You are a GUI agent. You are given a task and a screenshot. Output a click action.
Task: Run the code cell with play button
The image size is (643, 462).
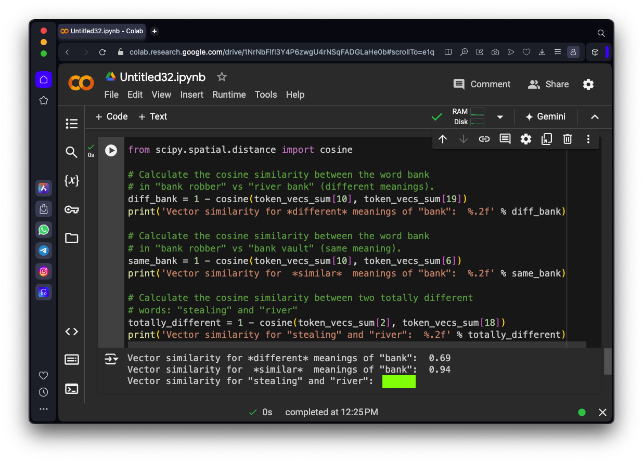(111, 150)
